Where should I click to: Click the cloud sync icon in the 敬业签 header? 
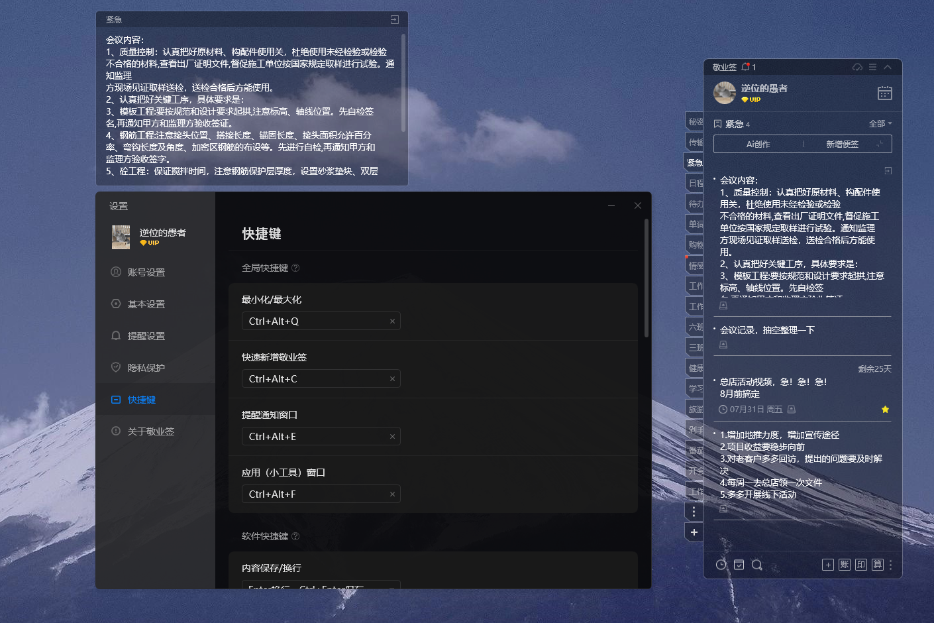pyautogui.click(x=857, y=67)
